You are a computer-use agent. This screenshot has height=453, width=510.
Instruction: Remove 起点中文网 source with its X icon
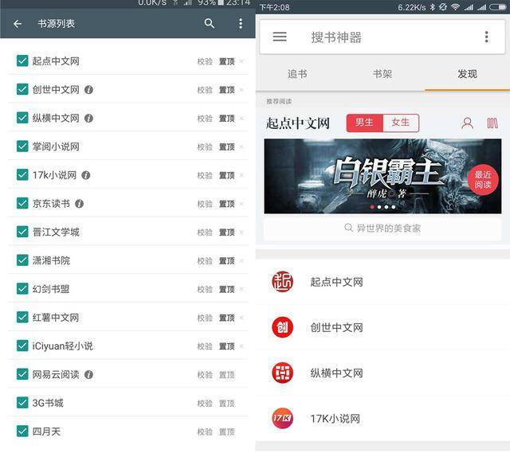click(x=241, y=61)
